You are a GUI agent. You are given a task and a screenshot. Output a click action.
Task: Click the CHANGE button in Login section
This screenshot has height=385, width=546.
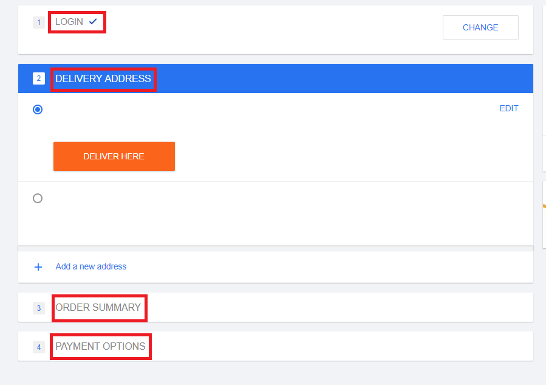(x=480, y=27)
